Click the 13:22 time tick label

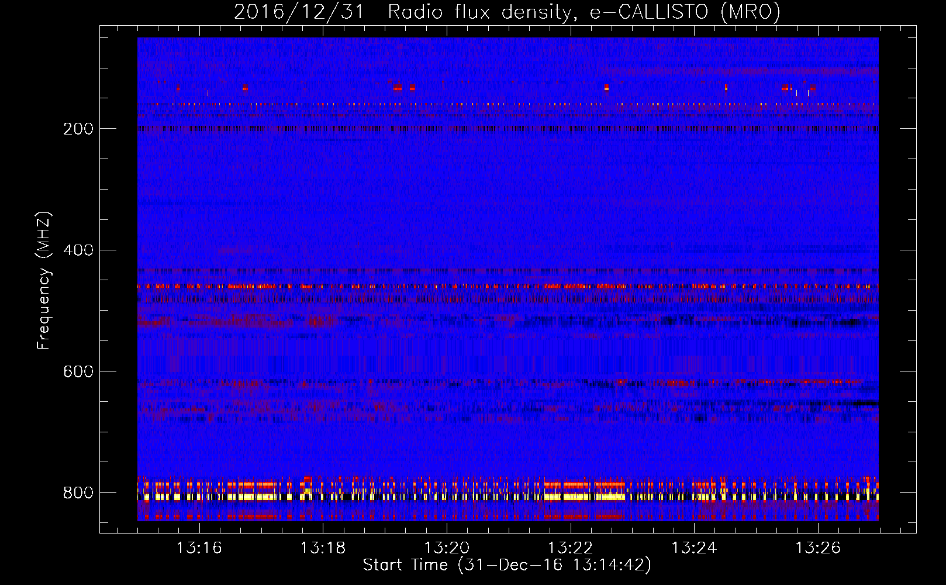coord(571,548)
